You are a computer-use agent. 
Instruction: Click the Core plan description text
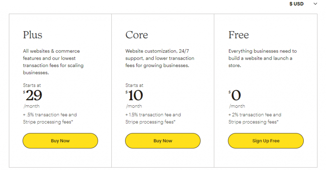159,58
